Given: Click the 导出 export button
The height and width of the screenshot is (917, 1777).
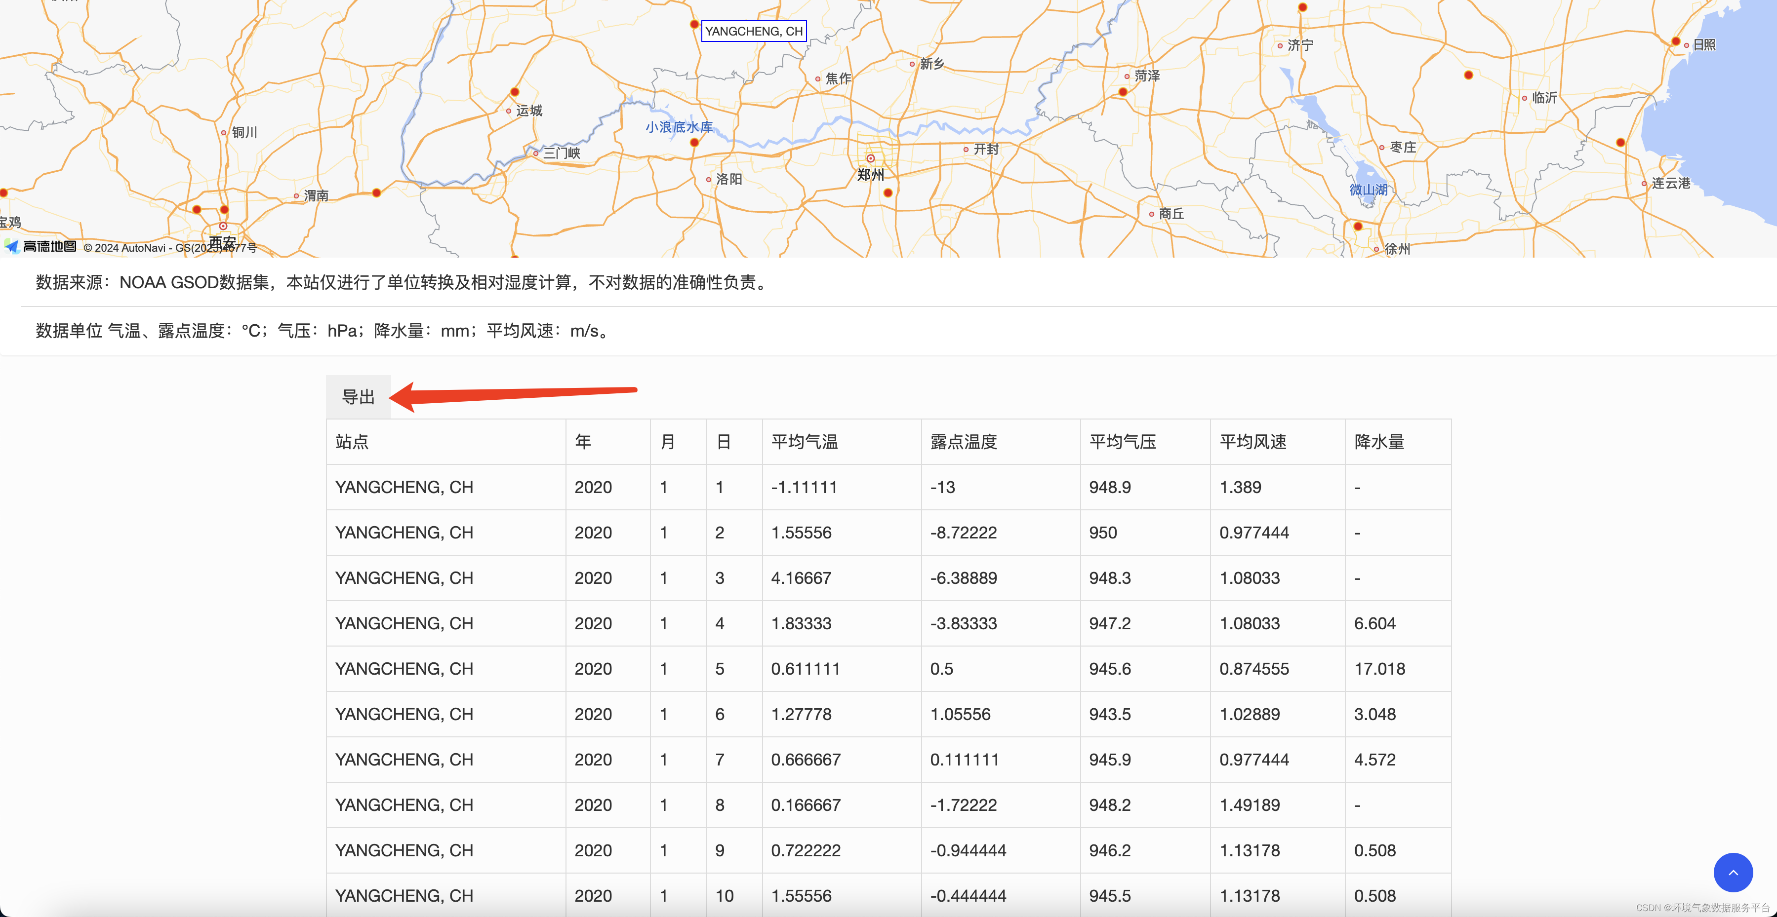Looking at the screenshot, I should 358,397.
